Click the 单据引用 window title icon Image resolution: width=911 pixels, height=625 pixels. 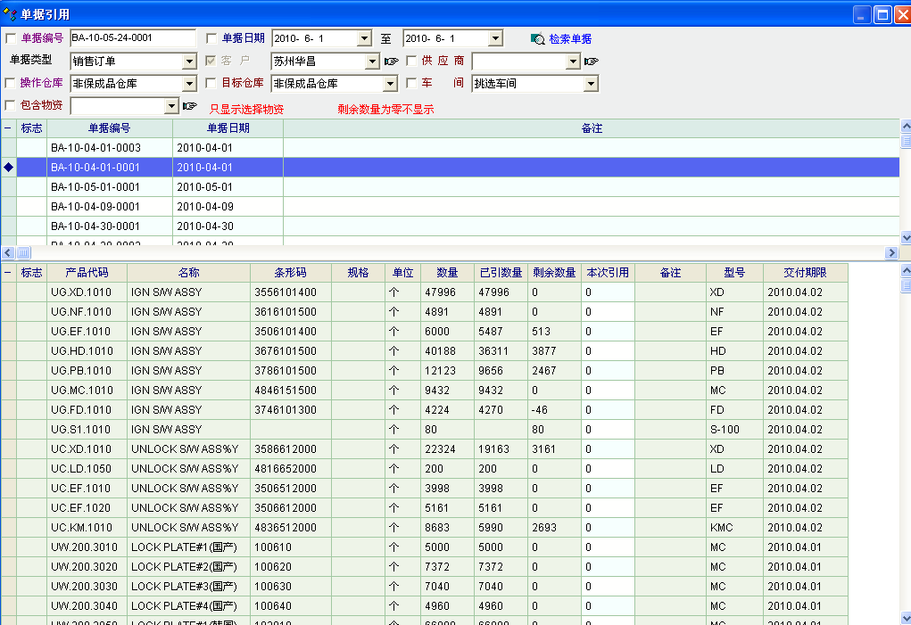(x=11, y=14)
